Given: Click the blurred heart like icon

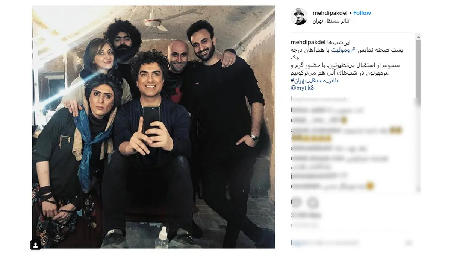Looking at the screenshot, I should click(296, 202).
